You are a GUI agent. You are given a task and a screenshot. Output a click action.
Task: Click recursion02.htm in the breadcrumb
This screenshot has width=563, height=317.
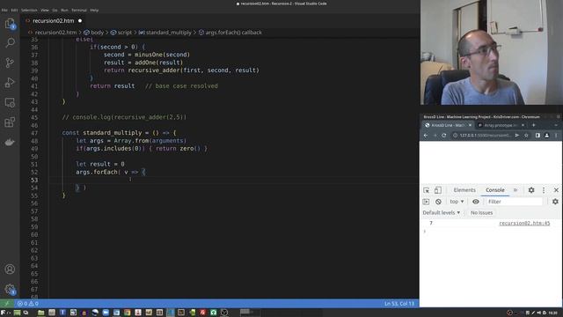(x=55, y=33)
